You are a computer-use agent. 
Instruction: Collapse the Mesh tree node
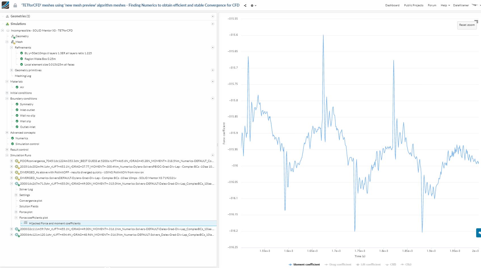click(7, 42)
